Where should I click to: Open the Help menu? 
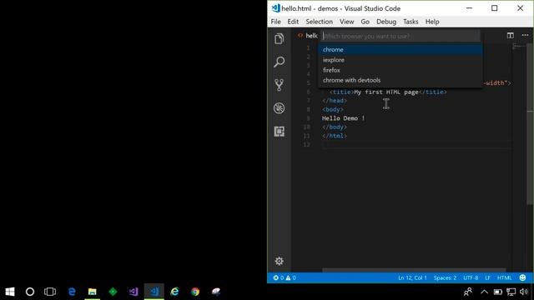coord(432,22)
